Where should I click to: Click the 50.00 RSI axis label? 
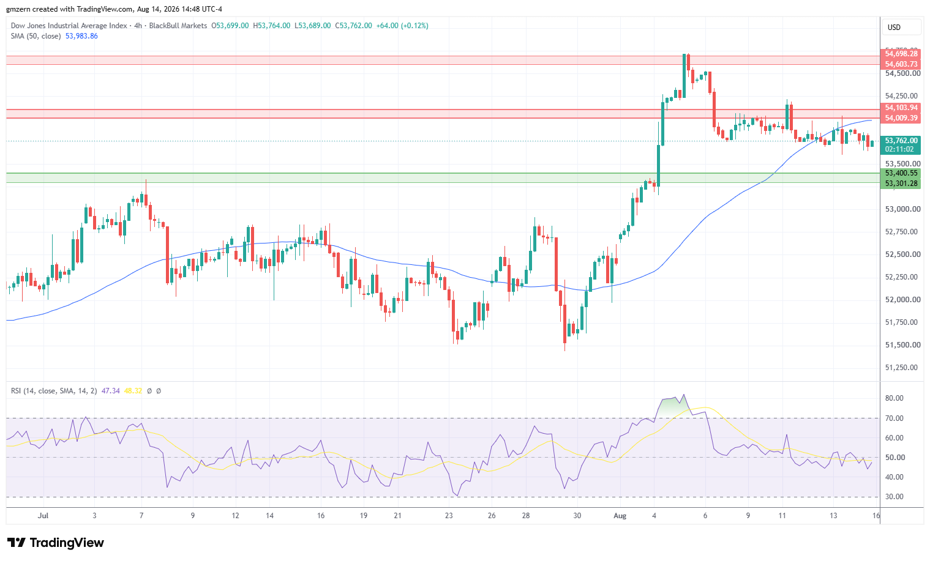894,458
